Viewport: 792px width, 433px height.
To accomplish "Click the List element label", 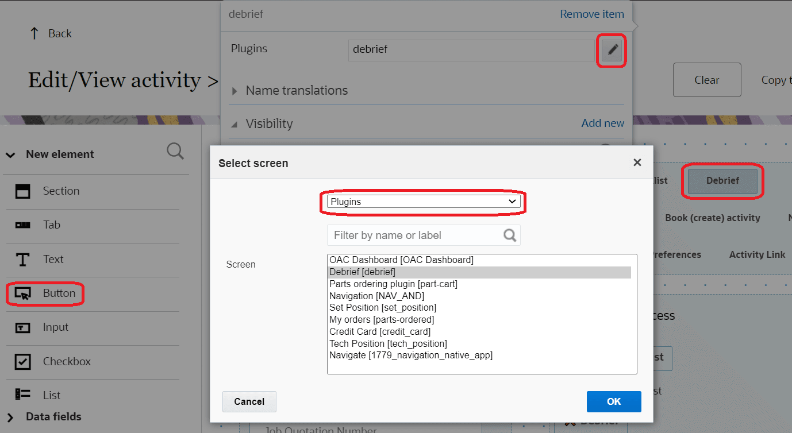I will coord(52,395).
